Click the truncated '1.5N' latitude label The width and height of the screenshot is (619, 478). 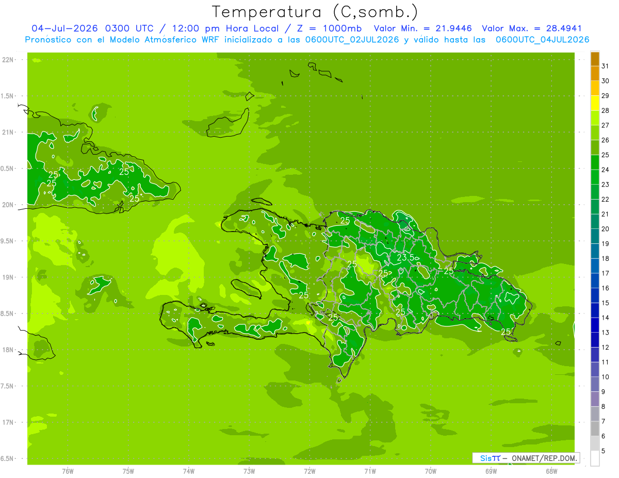(8, 96)
